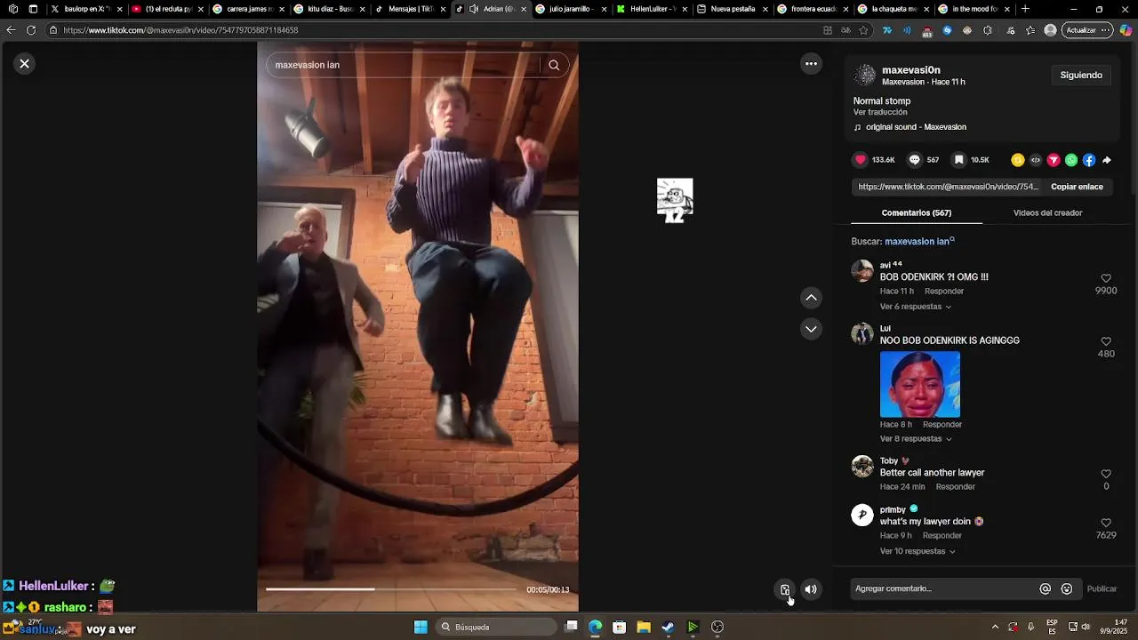Share video via WhatsApp icon
Viewport: 1138px width, 640px height.
(1071, 160)
